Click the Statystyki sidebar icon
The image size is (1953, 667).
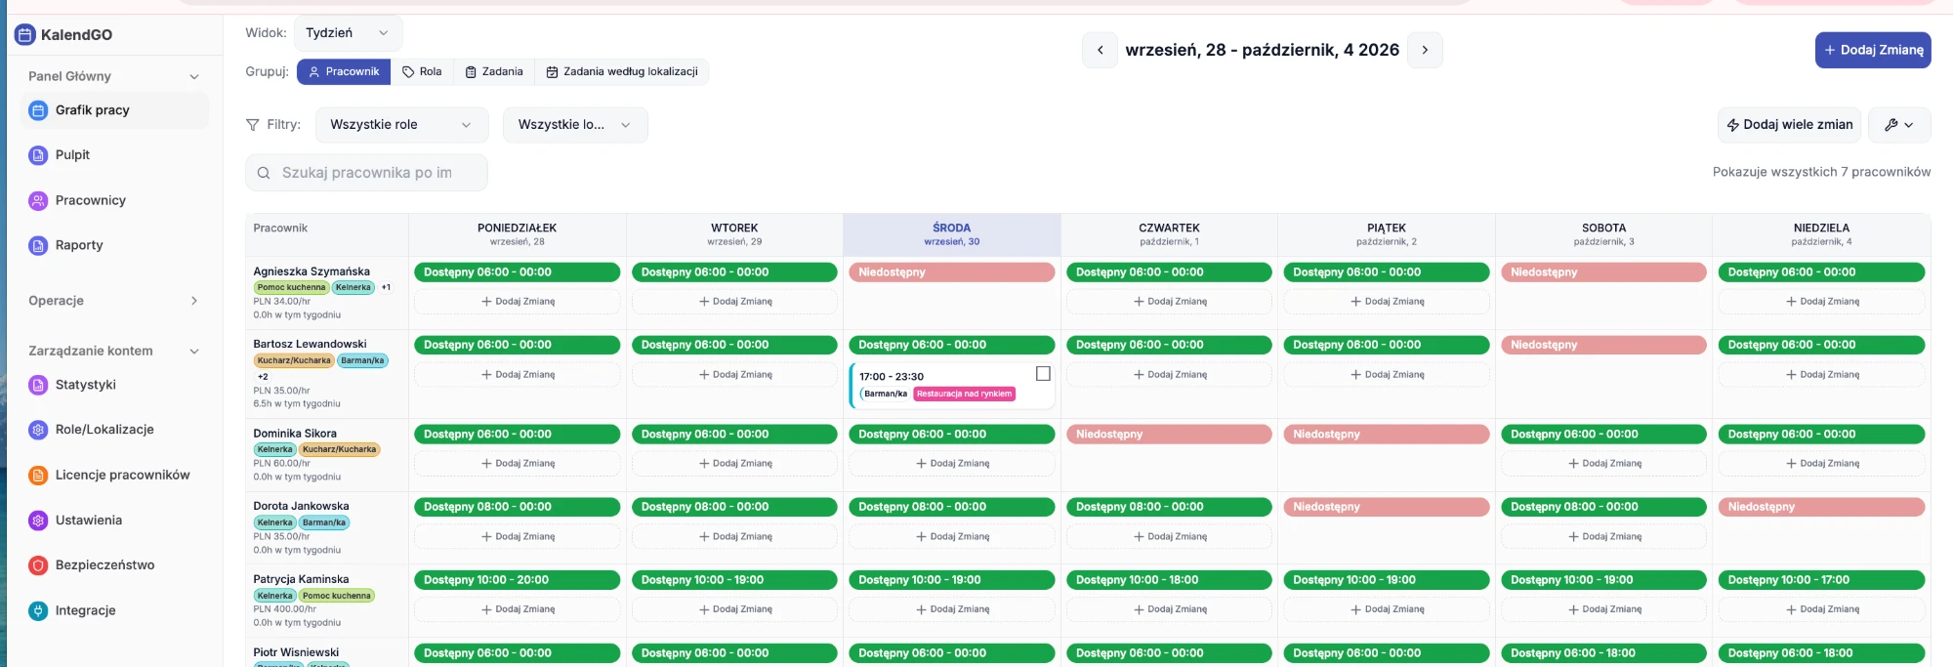(x=38, y=385)
